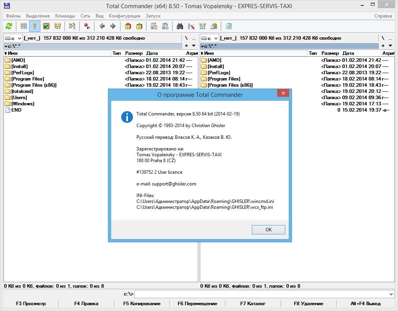The height and width of the screenshot is (311, 398).
Task: Select [PerfLogs] folder in right panel
Action: coord(219,73)
